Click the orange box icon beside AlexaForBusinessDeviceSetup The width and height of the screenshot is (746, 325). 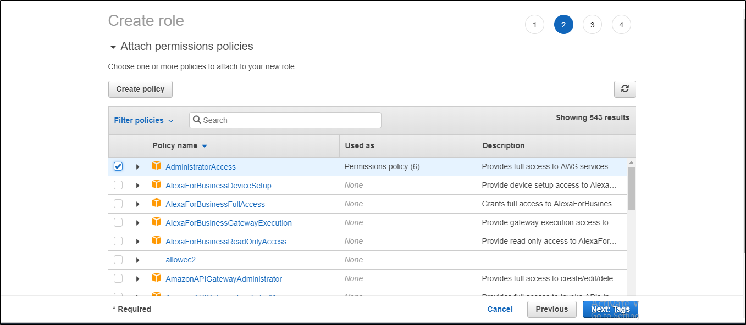point(157,184)
